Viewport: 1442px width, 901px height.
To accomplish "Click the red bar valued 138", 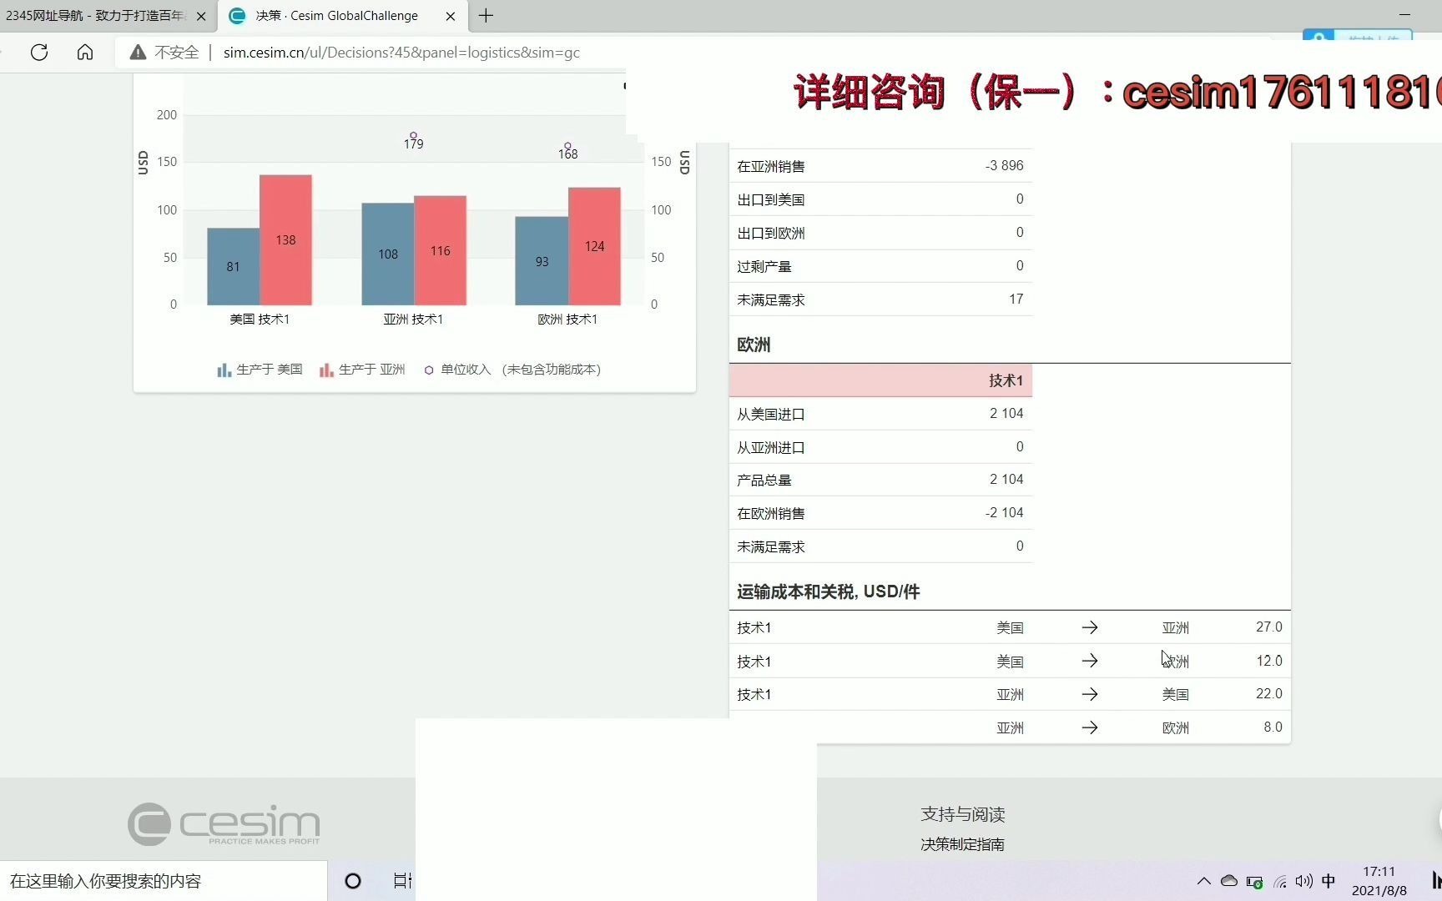I will pyautogui.click(x=285, y=240).
